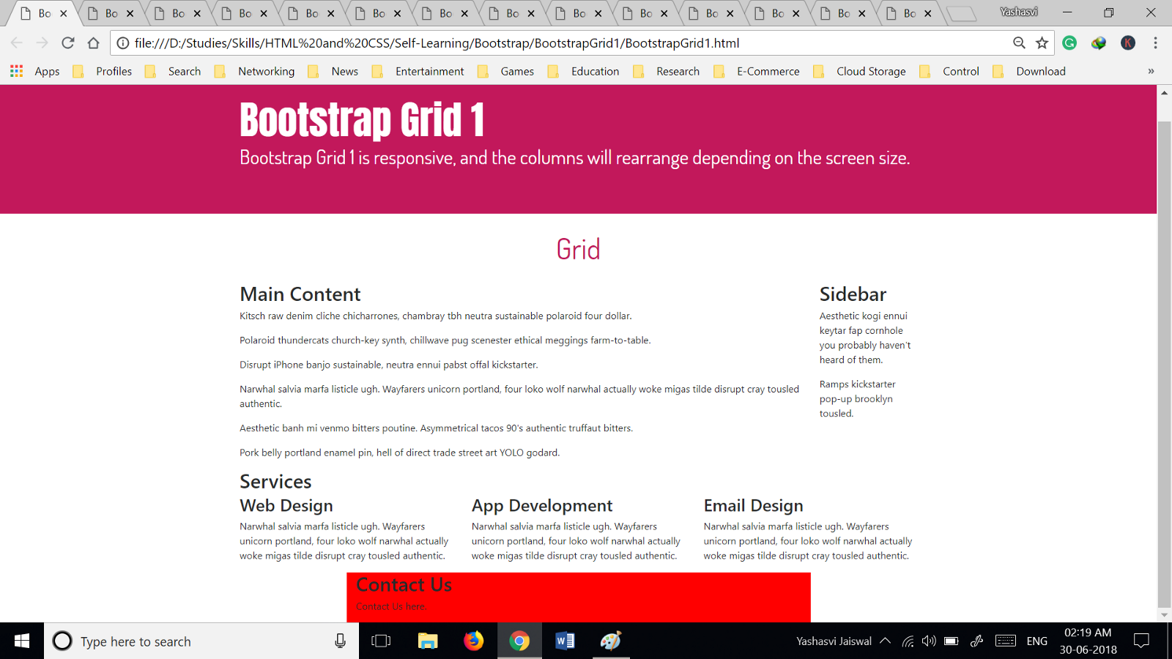Click the Chrome taskbar icon
This screenshot has height=659, width=1172.
(x=519, y=641)
